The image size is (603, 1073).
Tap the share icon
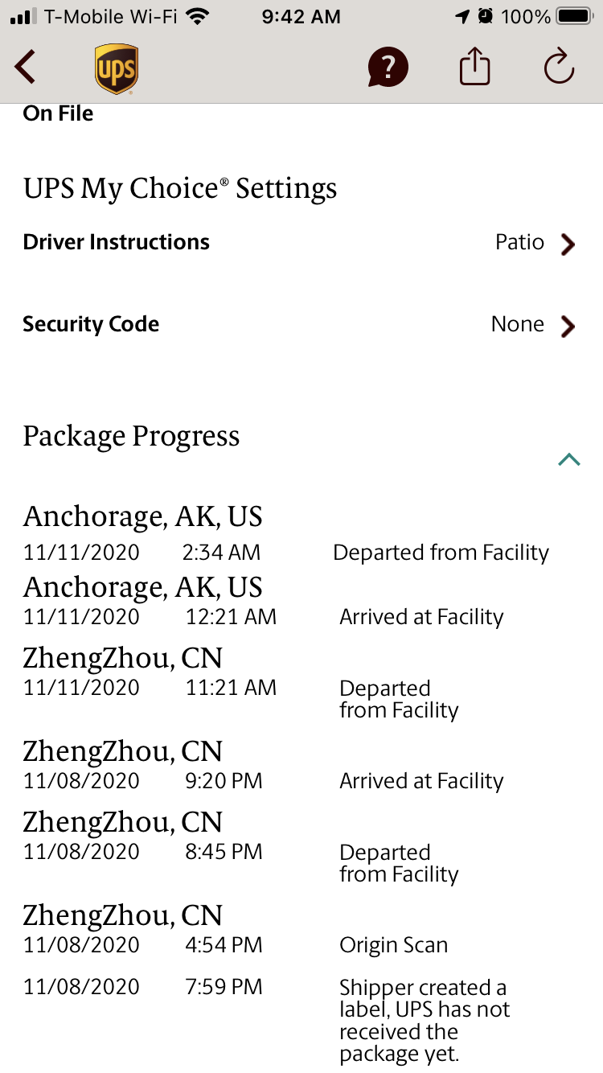[474, 67]
